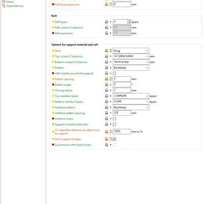Enable the Interface loops checkbox
Screen dimensions: 204x204
coord(114,119)
